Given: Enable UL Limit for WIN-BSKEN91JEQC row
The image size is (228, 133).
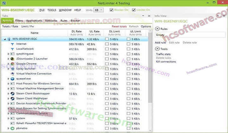Looking at the screenshot, I should 128,39.
